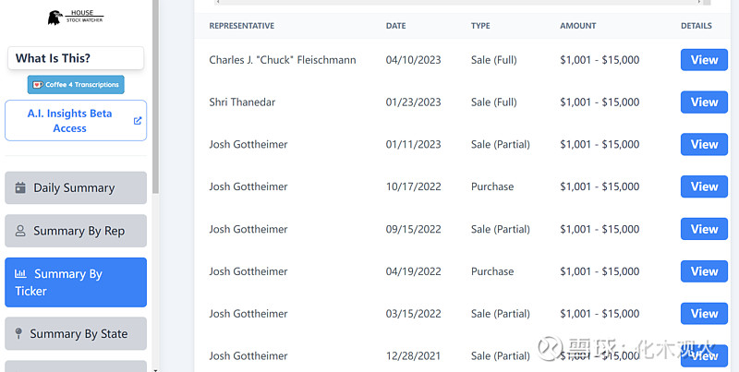Click the calendar icon beside Daily Summary

coord(21,187)
